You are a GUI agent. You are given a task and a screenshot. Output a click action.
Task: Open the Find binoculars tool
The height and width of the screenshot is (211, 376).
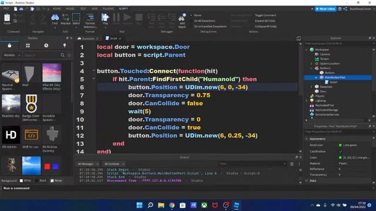point(55,17)
